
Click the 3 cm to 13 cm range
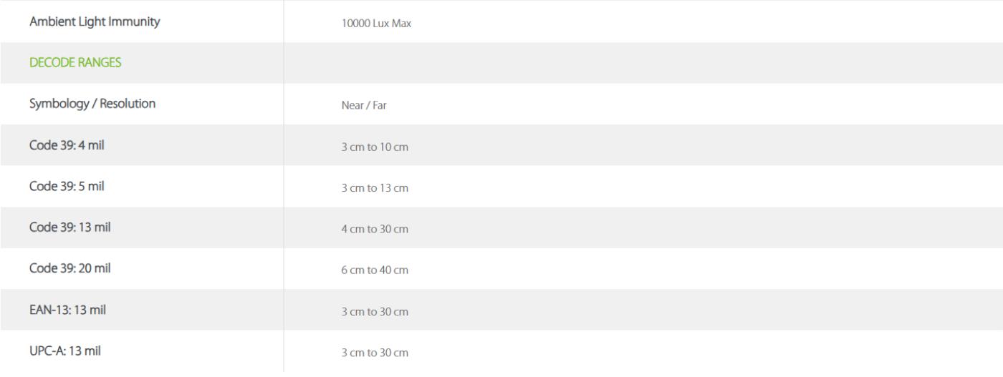point(375,188)
